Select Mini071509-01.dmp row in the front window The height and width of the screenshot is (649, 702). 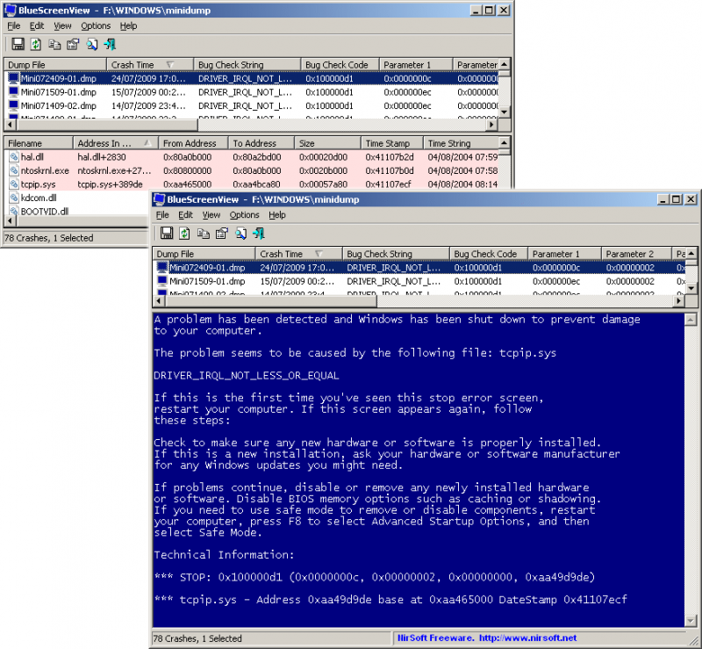click(419, 281)
